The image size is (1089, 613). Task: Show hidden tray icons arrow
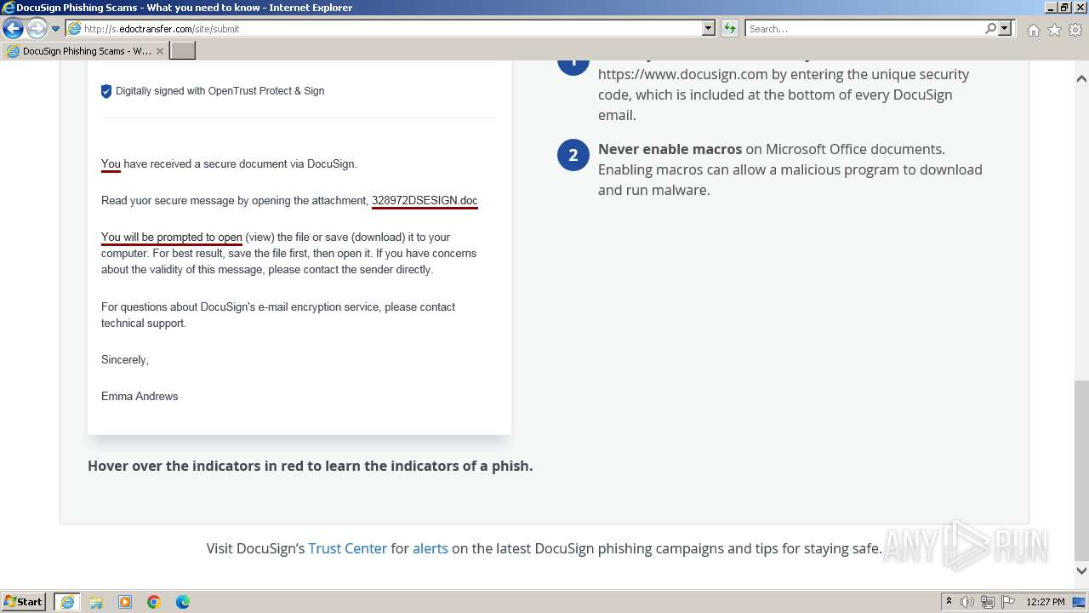(x=949, y=602)
